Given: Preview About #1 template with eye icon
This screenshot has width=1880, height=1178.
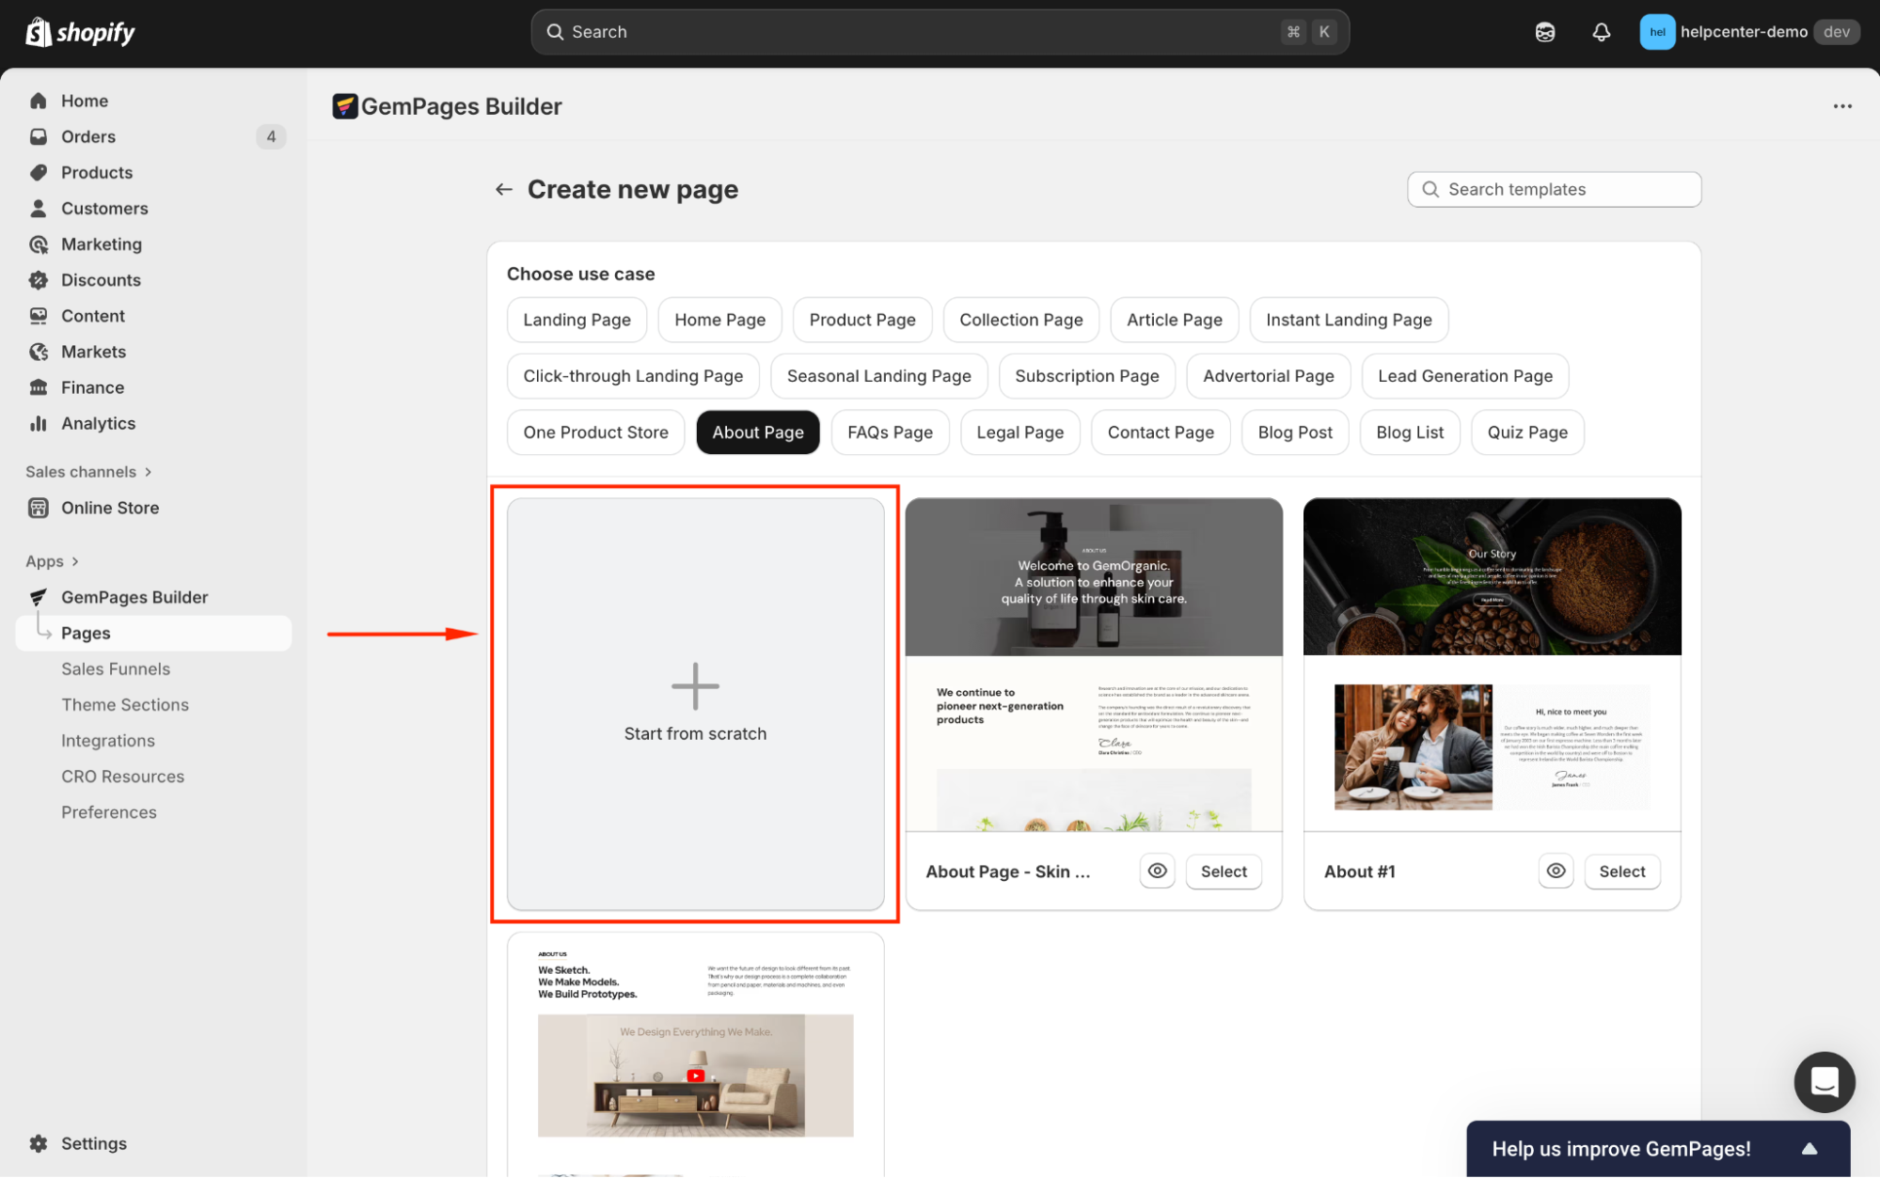Looking at the screenshot, I should 1556,871.
